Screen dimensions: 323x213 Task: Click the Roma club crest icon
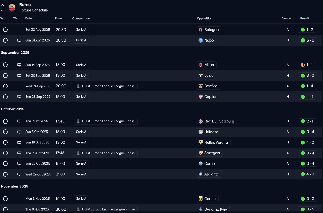point(12,7)
